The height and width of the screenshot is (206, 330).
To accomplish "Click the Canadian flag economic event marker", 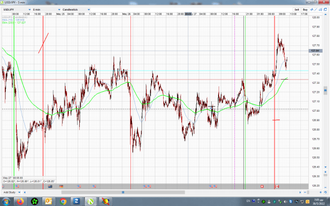I will coord(277,187).
